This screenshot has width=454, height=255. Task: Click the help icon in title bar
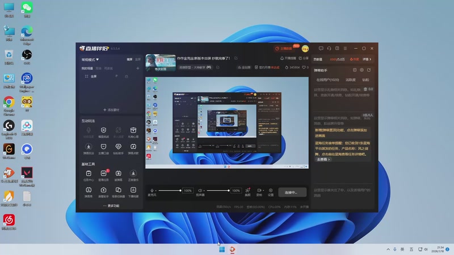(x=337, y=48)
